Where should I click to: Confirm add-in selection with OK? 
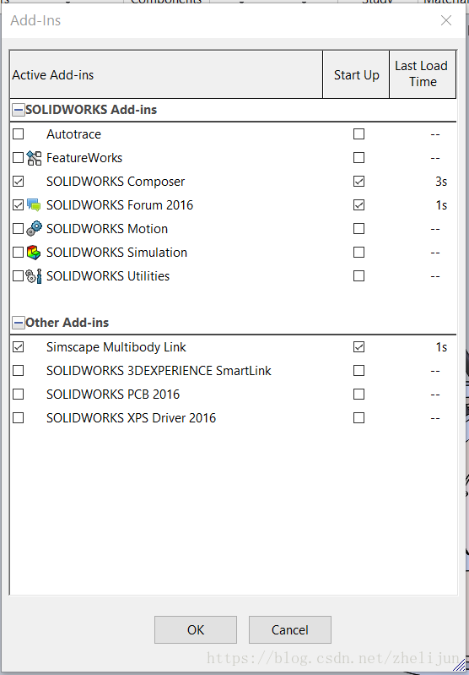[x=196, y=629]
